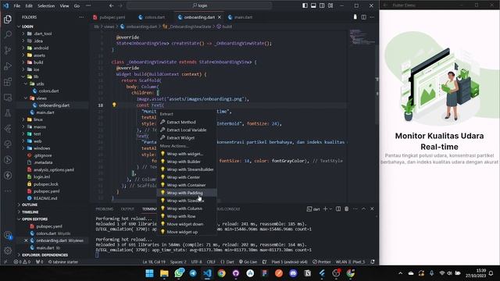This screenshot has height=281, width=500.
Task: Click the Prettier status bar item
Action: click(x=322, y=262)
